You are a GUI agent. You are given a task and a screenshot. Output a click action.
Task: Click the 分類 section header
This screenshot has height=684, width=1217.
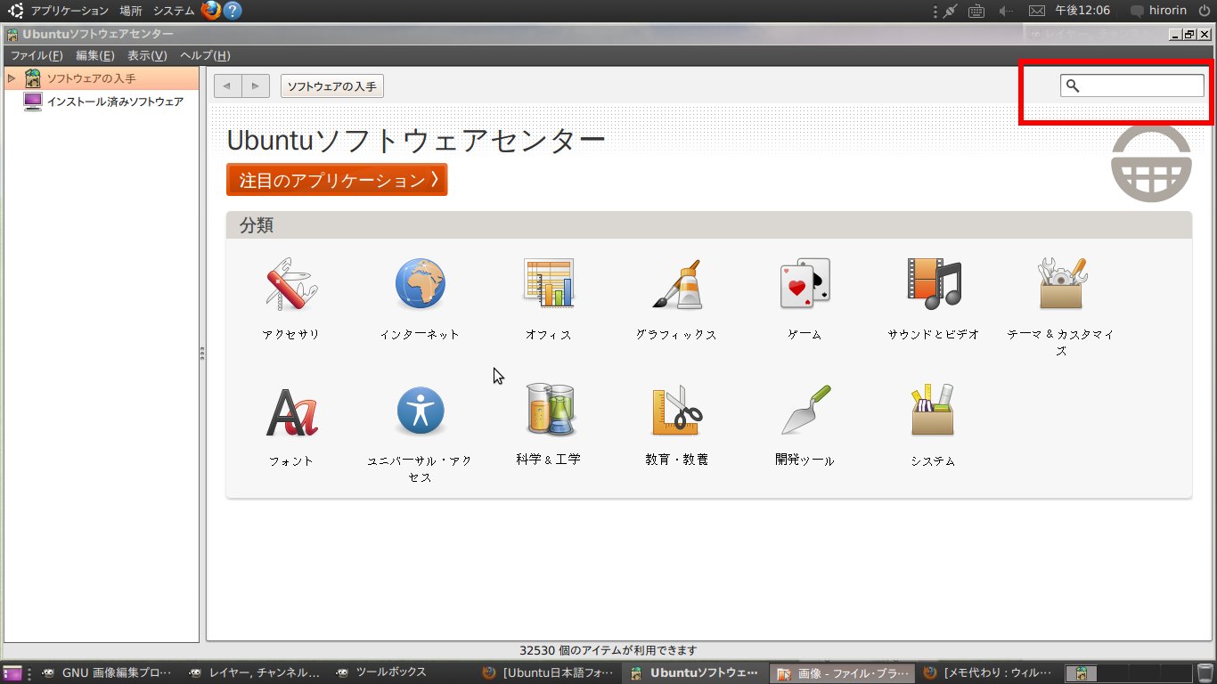pos(709,225)
